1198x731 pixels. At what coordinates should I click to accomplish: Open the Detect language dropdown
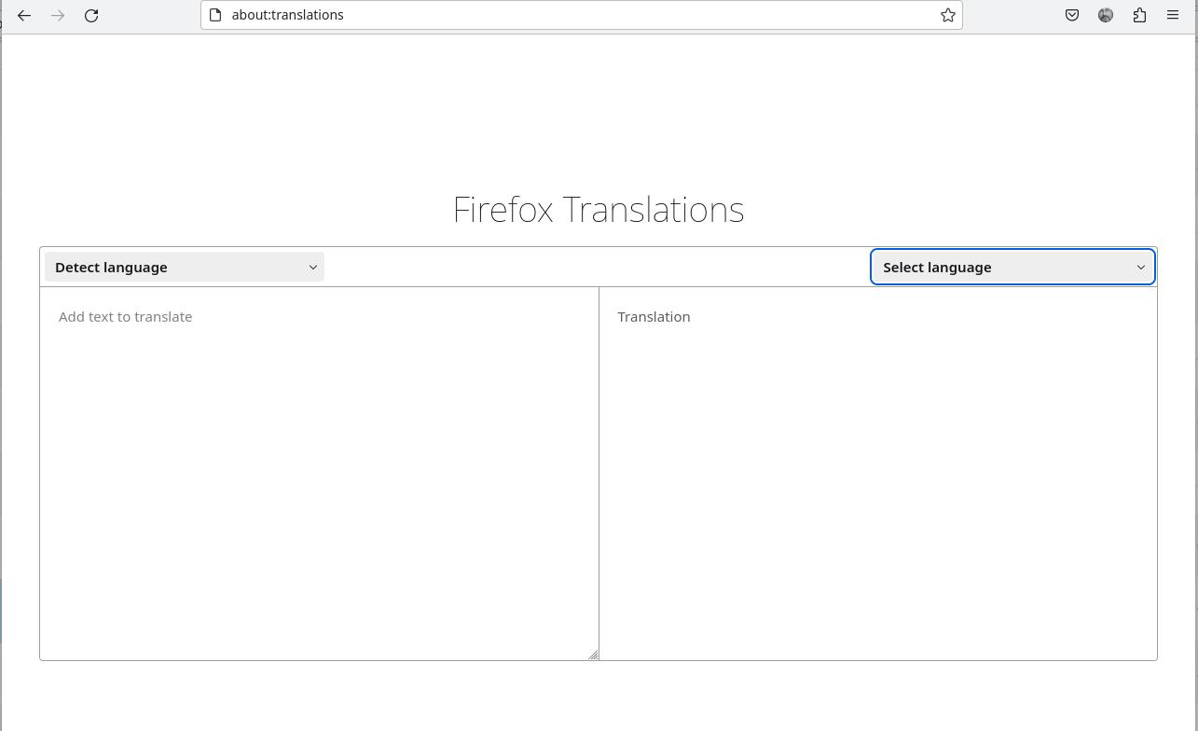pos(184,267)
